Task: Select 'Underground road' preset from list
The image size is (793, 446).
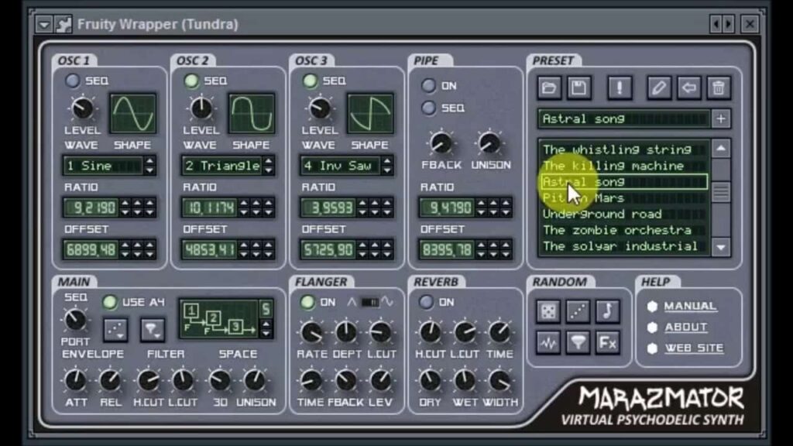Action: tap(602, 214)
